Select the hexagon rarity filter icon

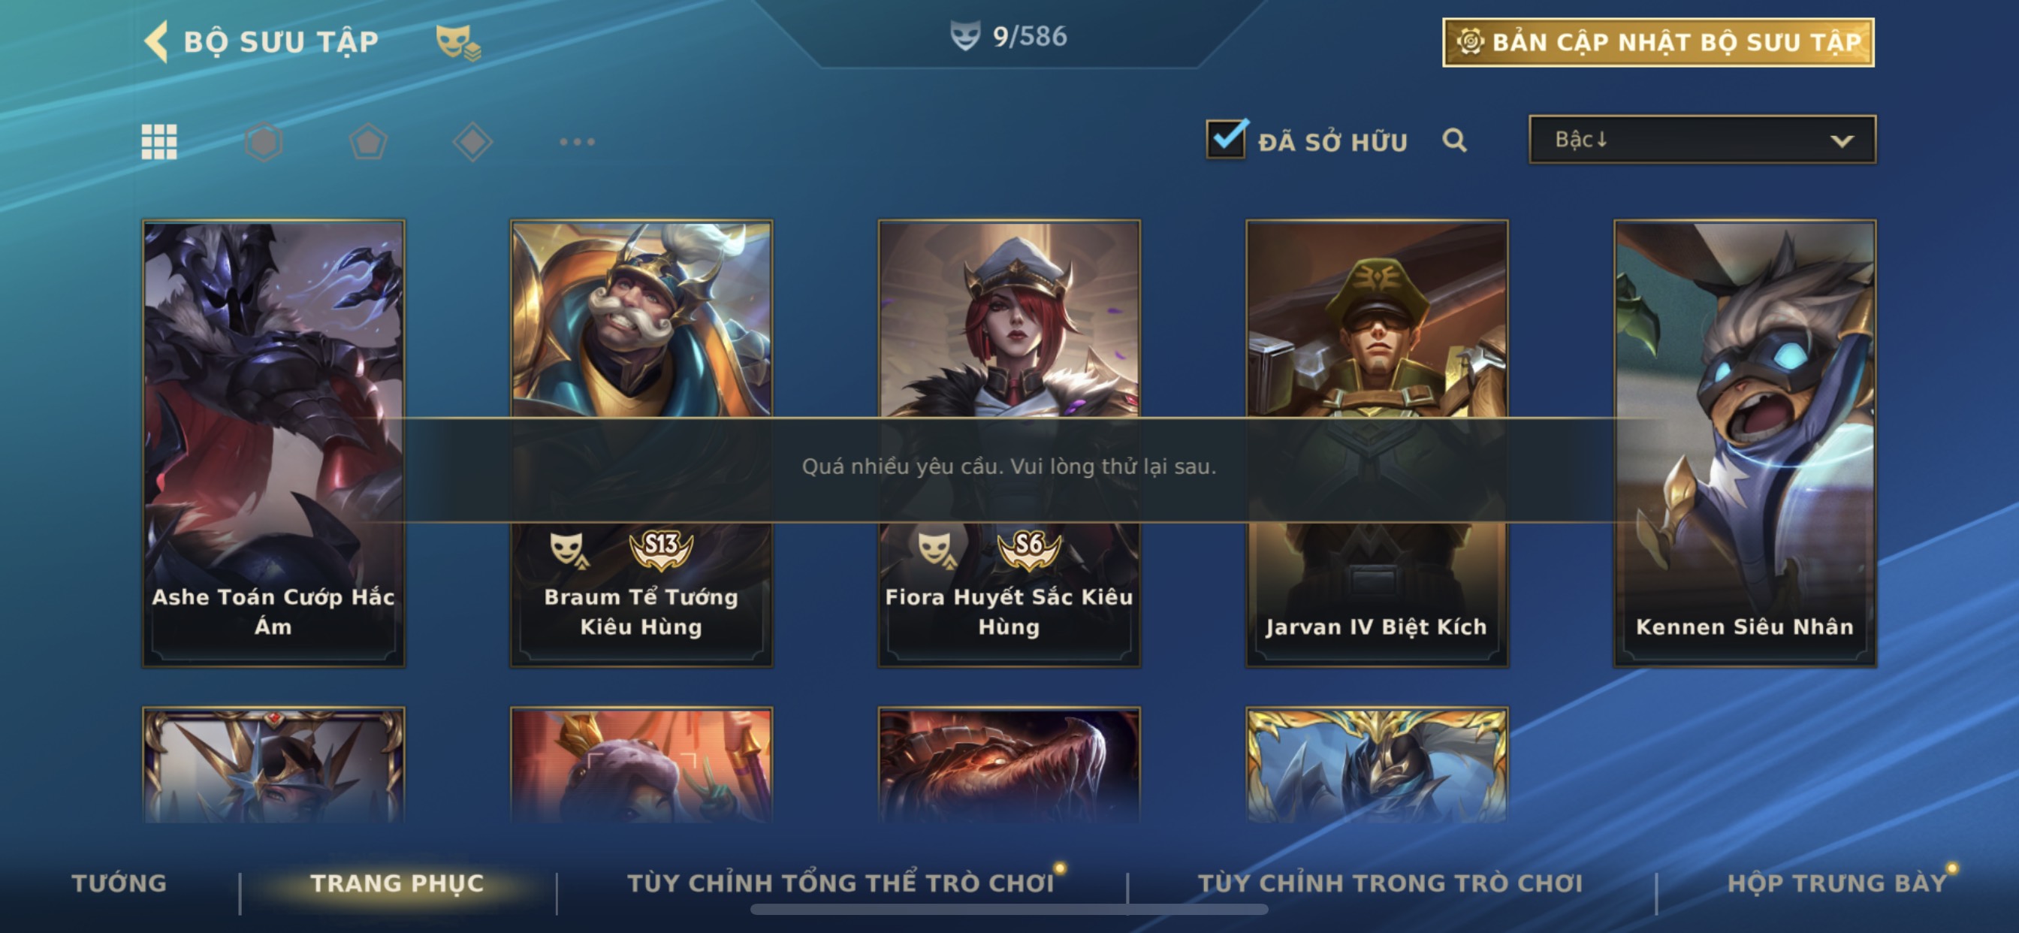[264, 142]
